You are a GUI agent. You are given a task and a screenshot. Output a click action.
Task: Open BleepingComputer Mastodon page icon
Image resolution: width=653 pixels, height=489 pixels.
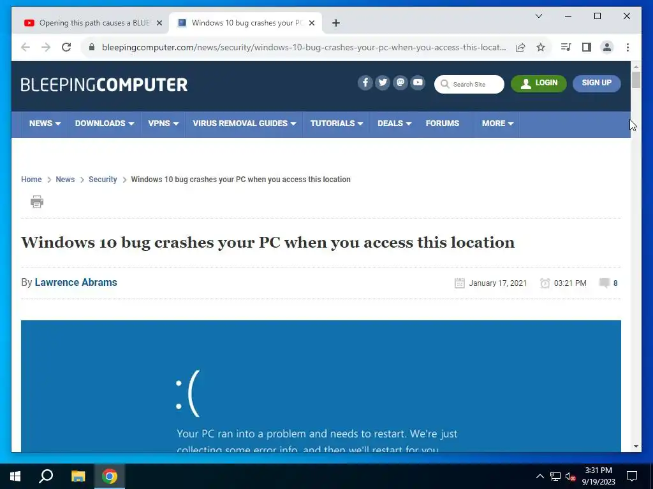pos(400,83)
